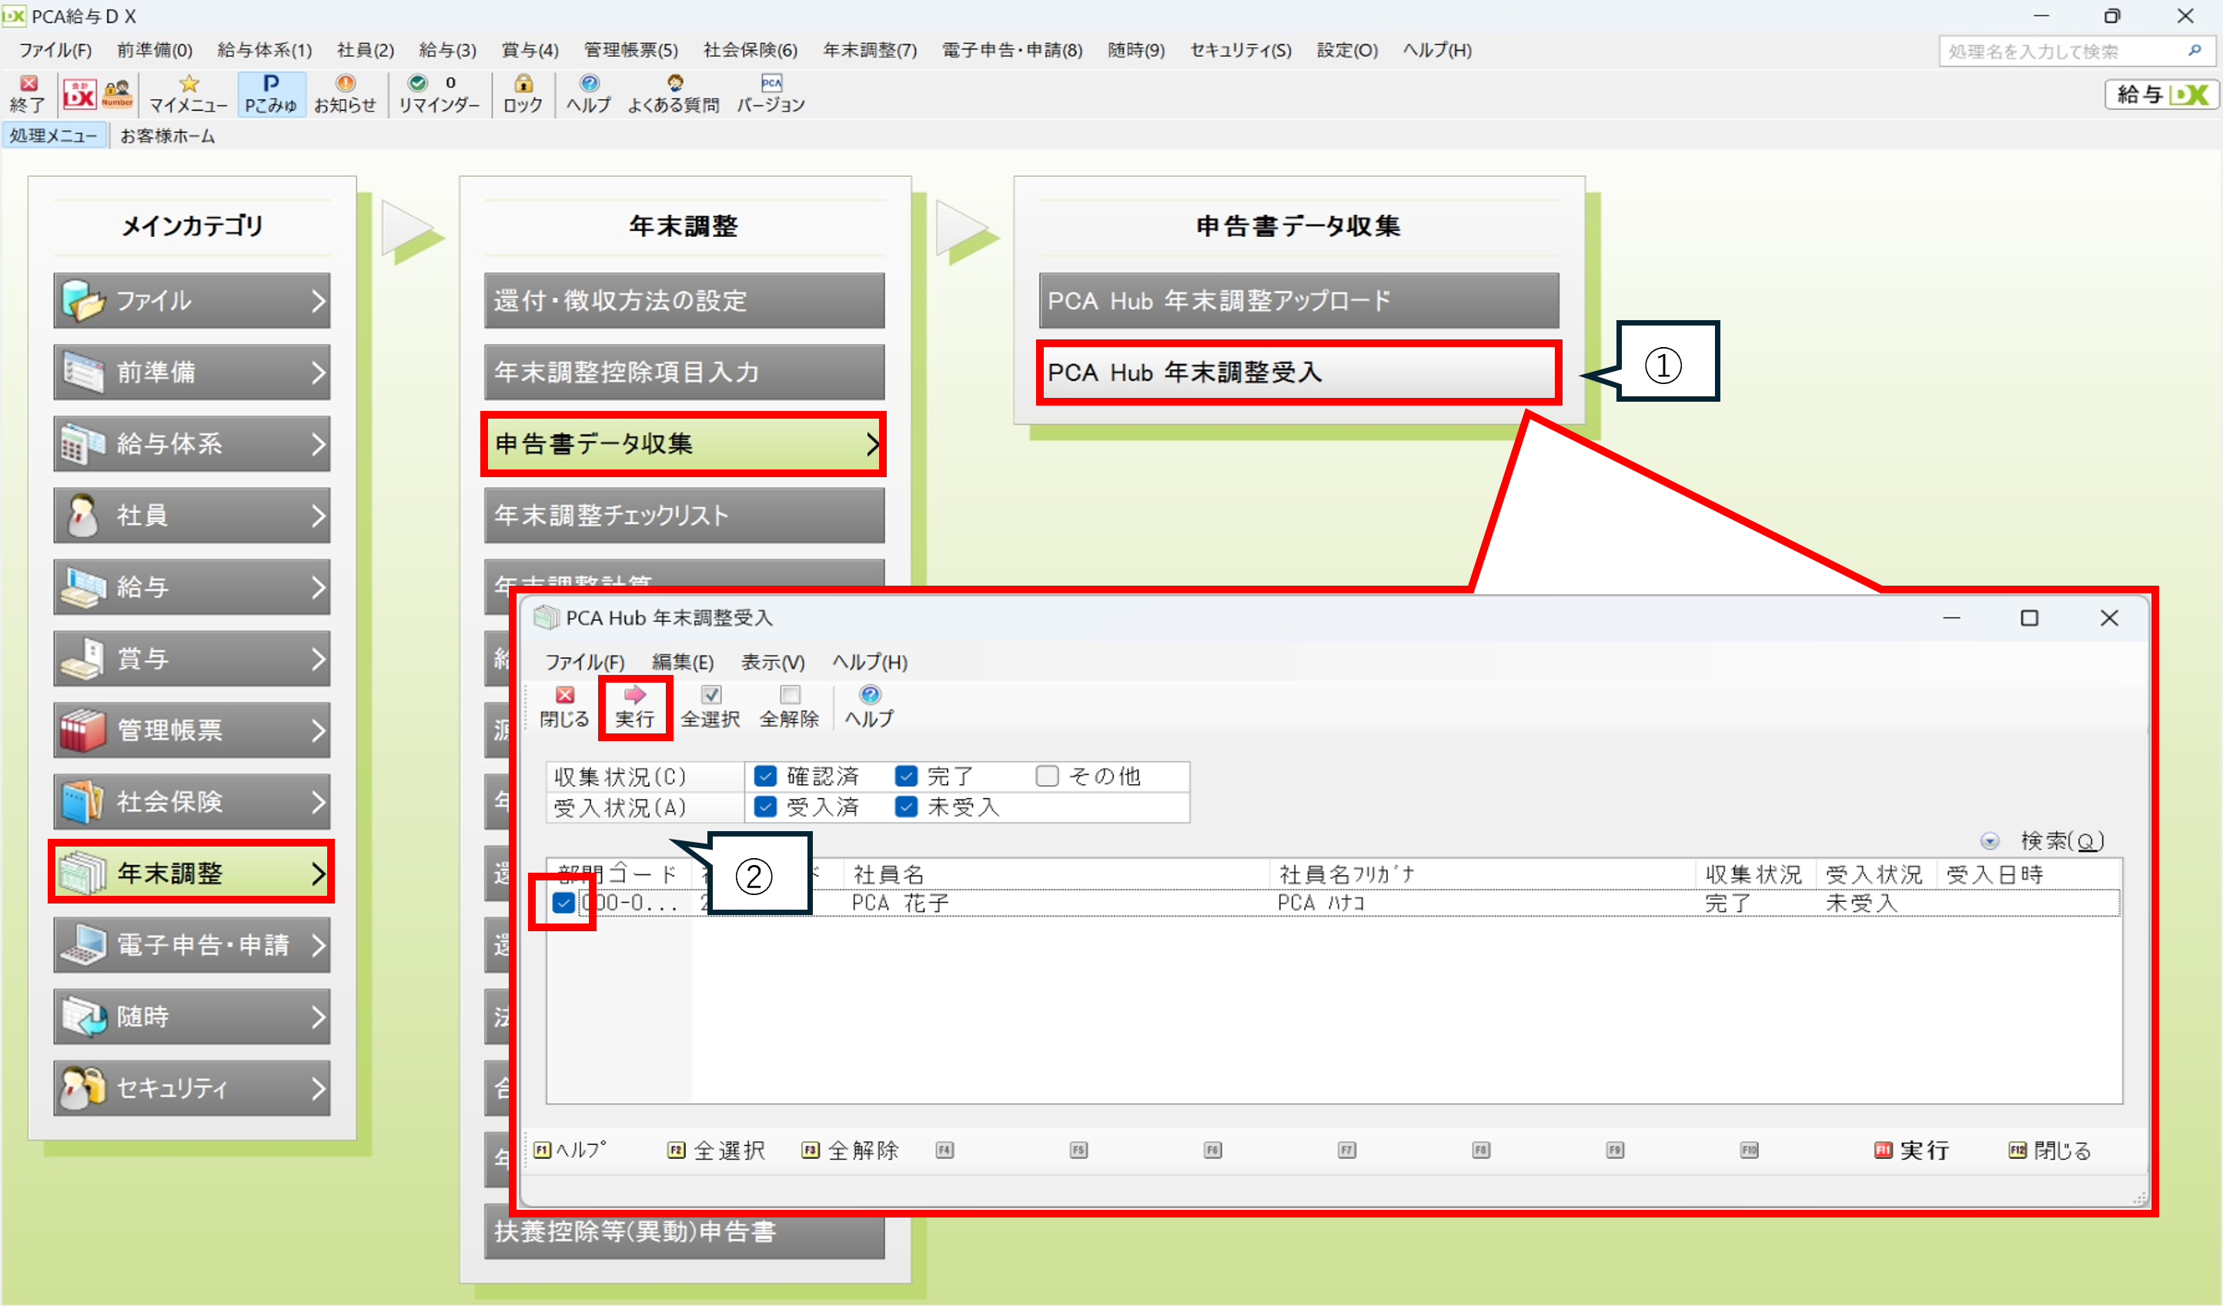
Task: Open 年末調整チェックリスト
Action: (x=684, y=515)
